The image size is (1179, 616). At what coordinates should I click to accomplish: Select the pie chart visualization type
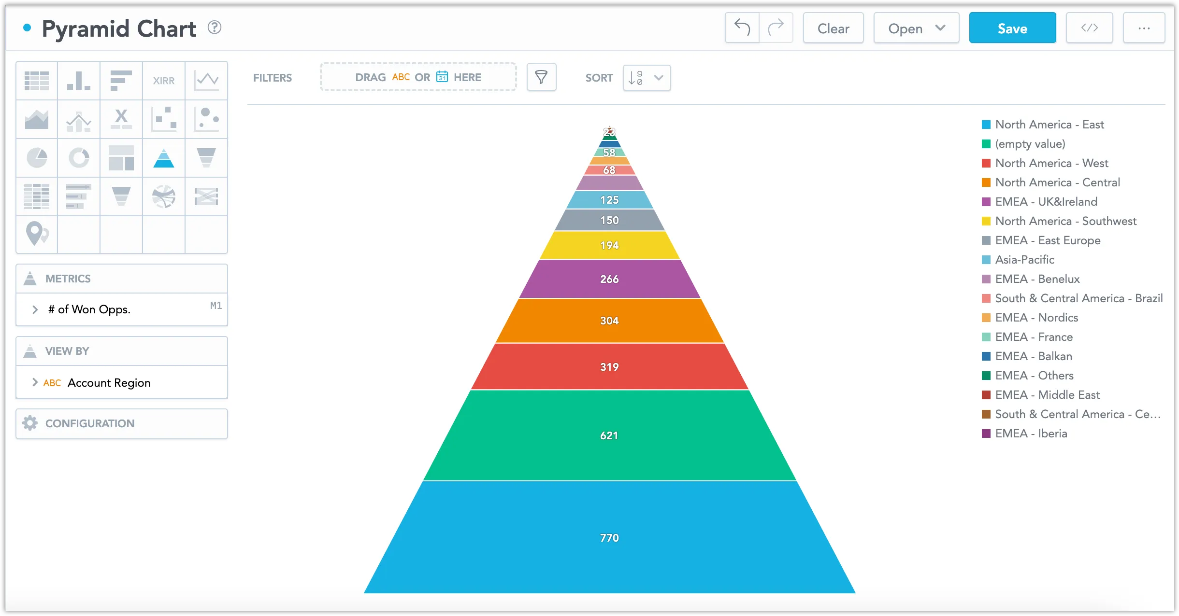point(36,157)
